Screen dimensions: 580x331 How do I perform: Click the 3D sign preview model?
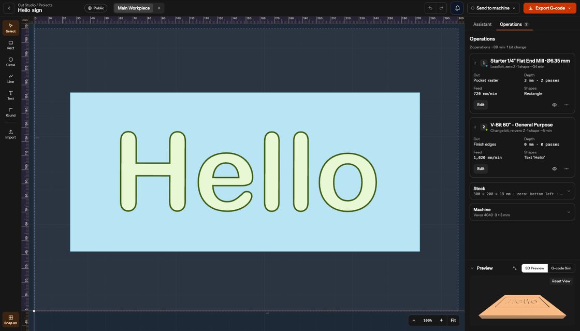[523, 306]
